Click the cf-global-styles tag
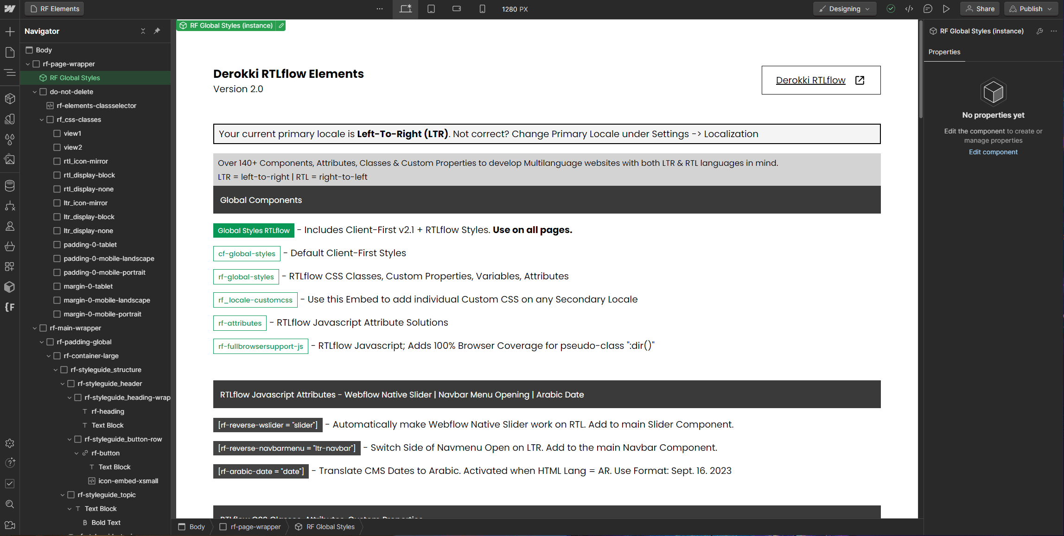1064x536 pixels. [x=247, y=253]
